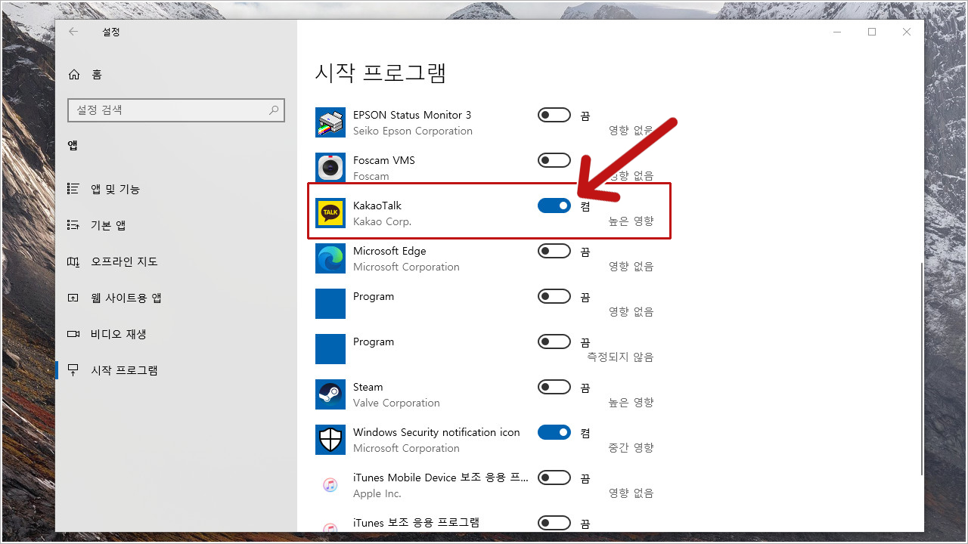Toggle the first Program entry switch
Screen dimensions: 968x544
pos(554,296)
